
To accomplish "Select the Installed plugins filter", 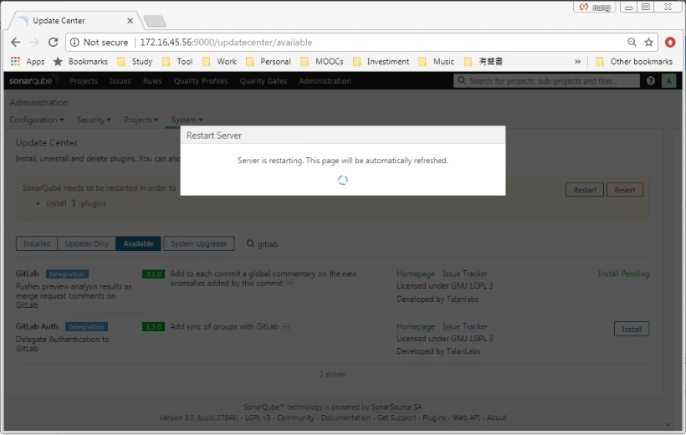I will tap(37, 243).
